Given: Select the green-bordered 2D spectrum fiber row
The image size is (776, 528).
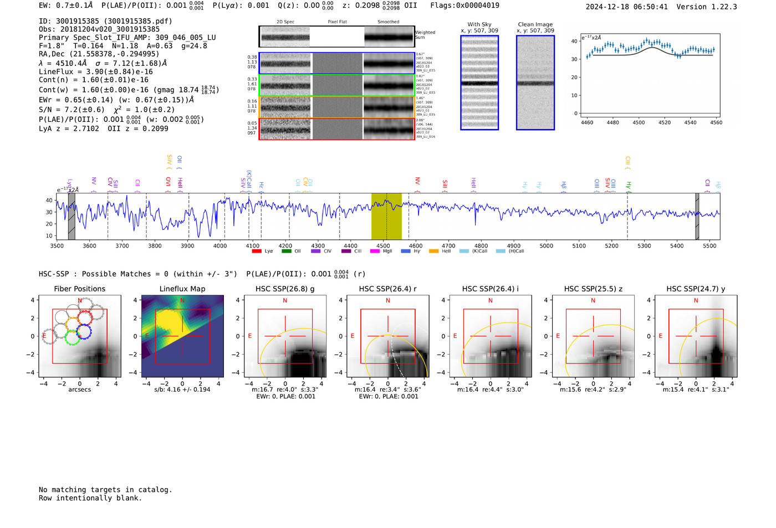Looking at the screenshot, I should pyautogui.click(x=337, y=85).
